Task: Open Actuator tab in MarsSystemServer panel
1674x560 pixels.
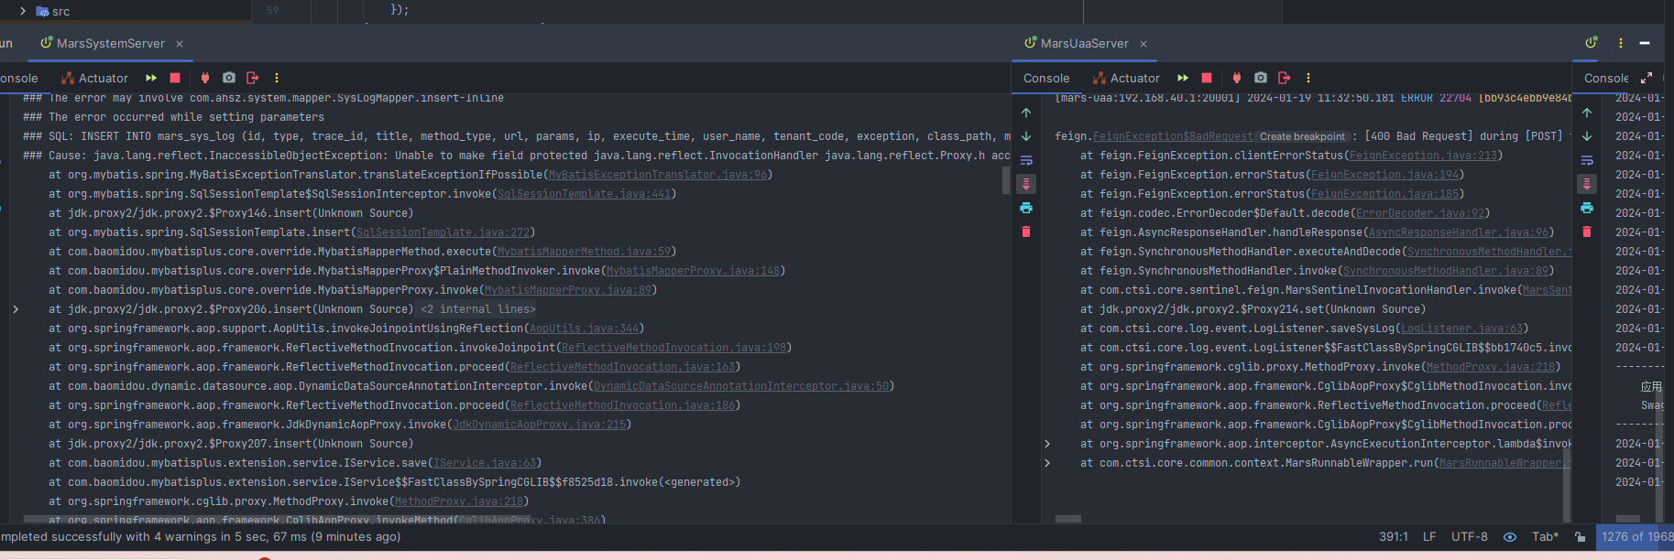Action: (x=94, y=78)
